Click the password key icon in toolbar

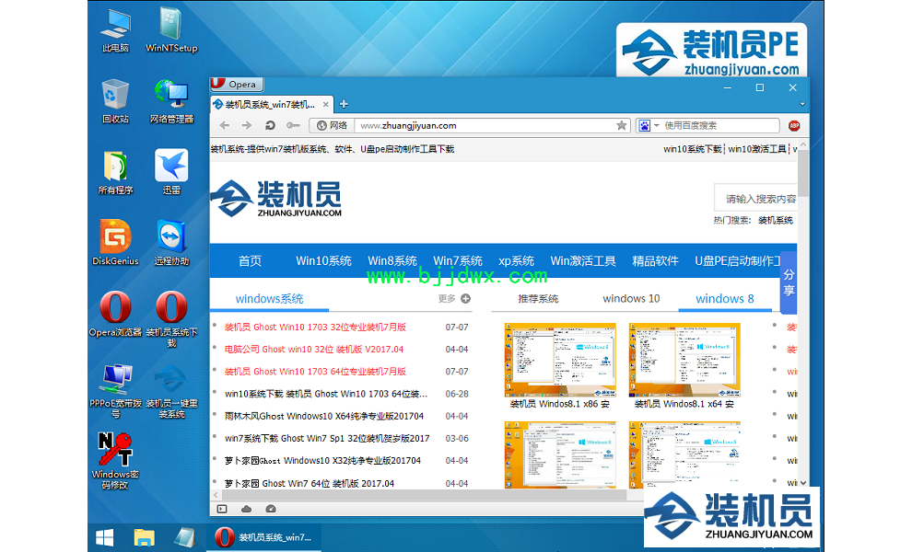coord(293,125)
